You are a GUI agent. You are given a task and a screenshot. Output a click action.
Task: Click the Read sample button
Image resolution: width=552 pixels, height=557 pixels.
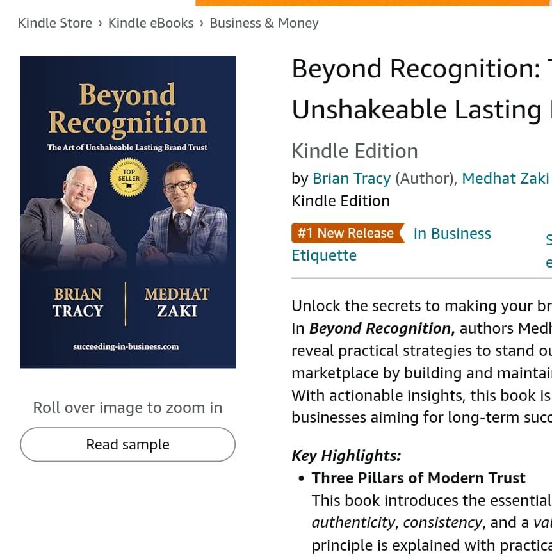point(127,444)
